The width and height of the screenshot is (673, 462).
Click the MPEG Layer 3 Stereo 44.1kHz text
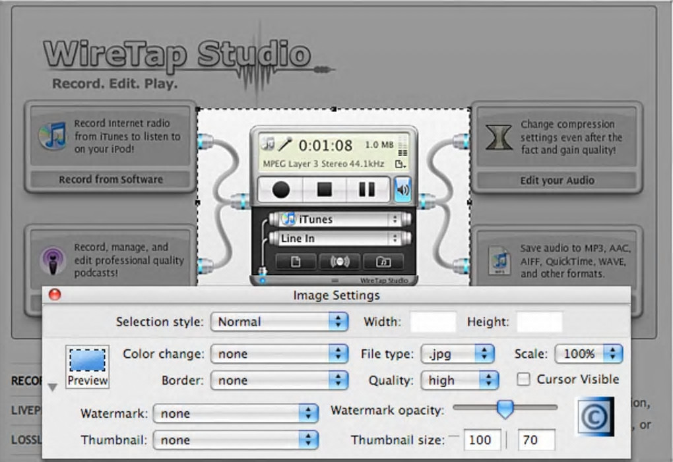coord(323,164)
